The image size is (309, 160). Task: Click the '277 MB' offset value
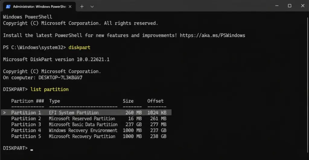[158, 124]
